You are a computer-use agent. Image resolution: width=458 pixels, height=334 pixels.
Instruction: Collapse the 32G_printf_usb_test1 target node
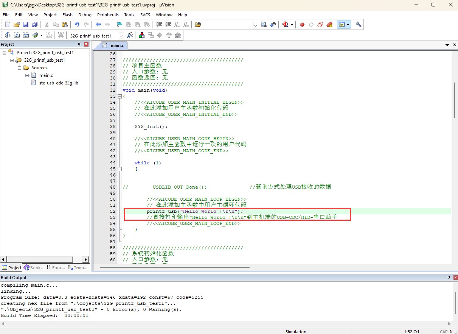tap(12, 60)
